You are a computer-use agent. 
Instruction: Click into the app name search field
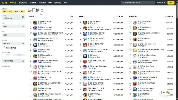[x=138, y=2]
